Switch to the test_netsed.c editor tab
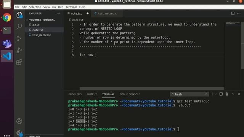 pyautogui.click(x=107, y=14)
